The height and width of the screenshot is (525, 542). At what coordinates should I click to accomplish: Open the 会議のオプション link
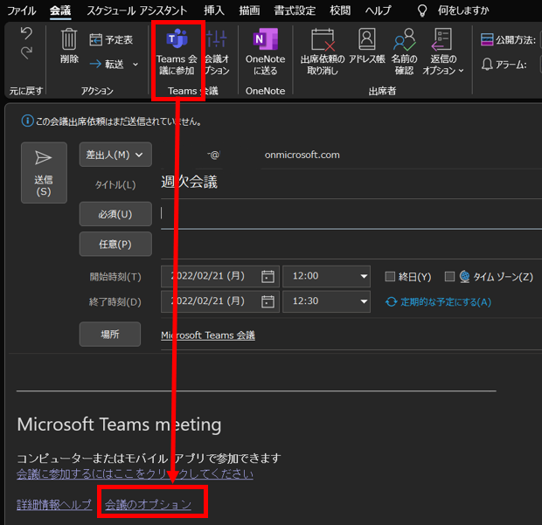tap(148, 505)
